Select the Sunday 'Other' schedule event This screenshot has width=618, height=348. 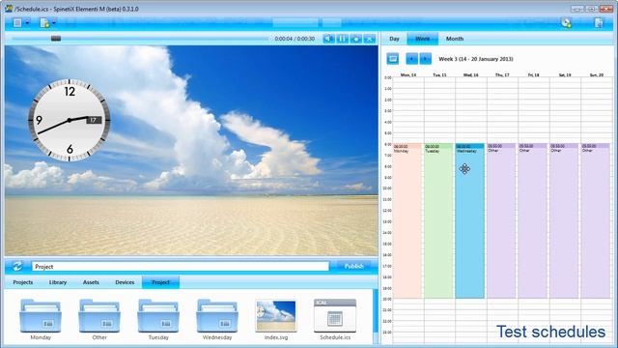(x=595, y=220)
